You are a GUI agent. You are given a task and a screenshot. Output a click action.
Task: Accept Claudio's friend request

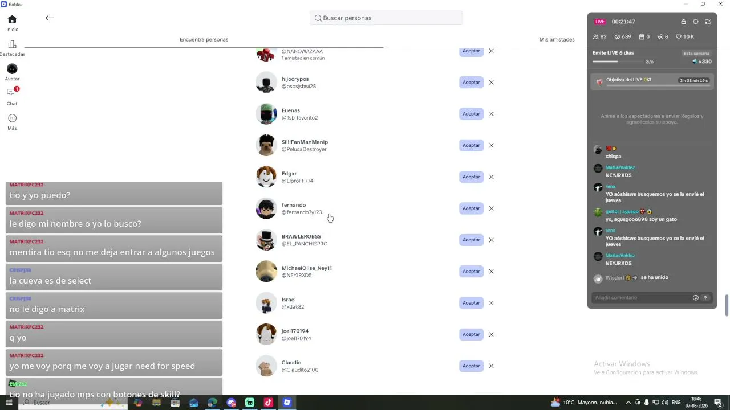tap(471, 366)
